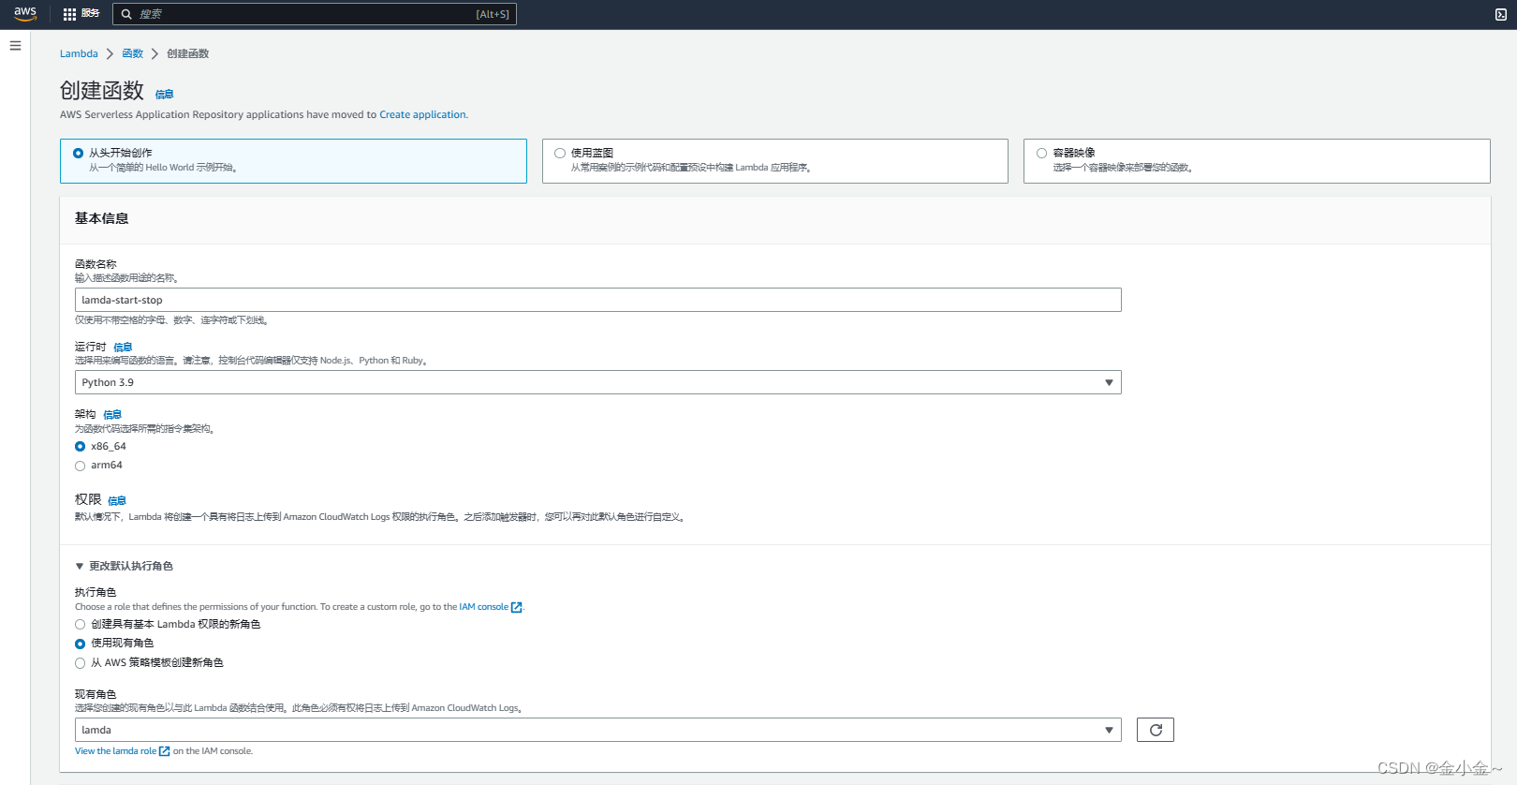Screen dimensions: 1517x785
Task: Select create role from AWS policy templates
Action: click(80, 663)
